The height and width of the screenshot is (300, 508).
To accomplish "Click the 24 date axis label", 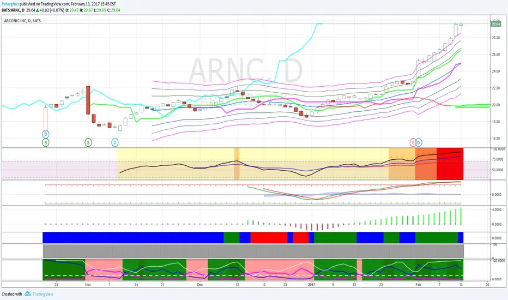I will tap(56, 285).
